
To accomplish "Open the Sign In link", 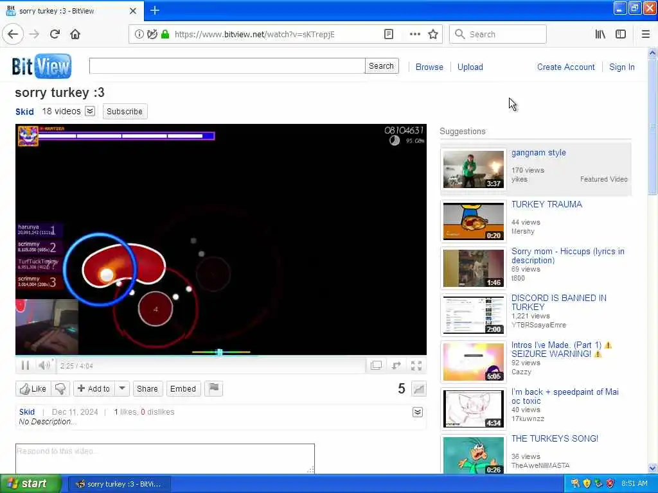I will [x=621, y=67].
